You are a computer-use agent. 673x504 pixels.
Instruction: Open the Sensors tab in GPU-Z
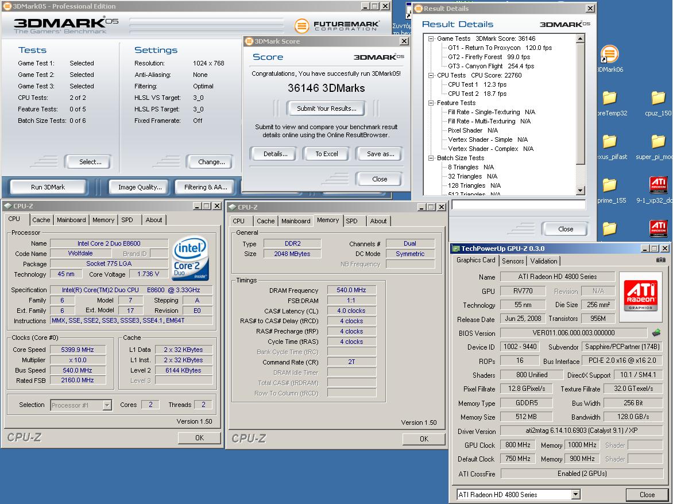pyautogui.click(x=512, y=261)
